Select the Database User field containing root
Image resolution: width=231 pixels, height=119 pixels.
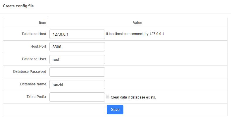(77, 59)
